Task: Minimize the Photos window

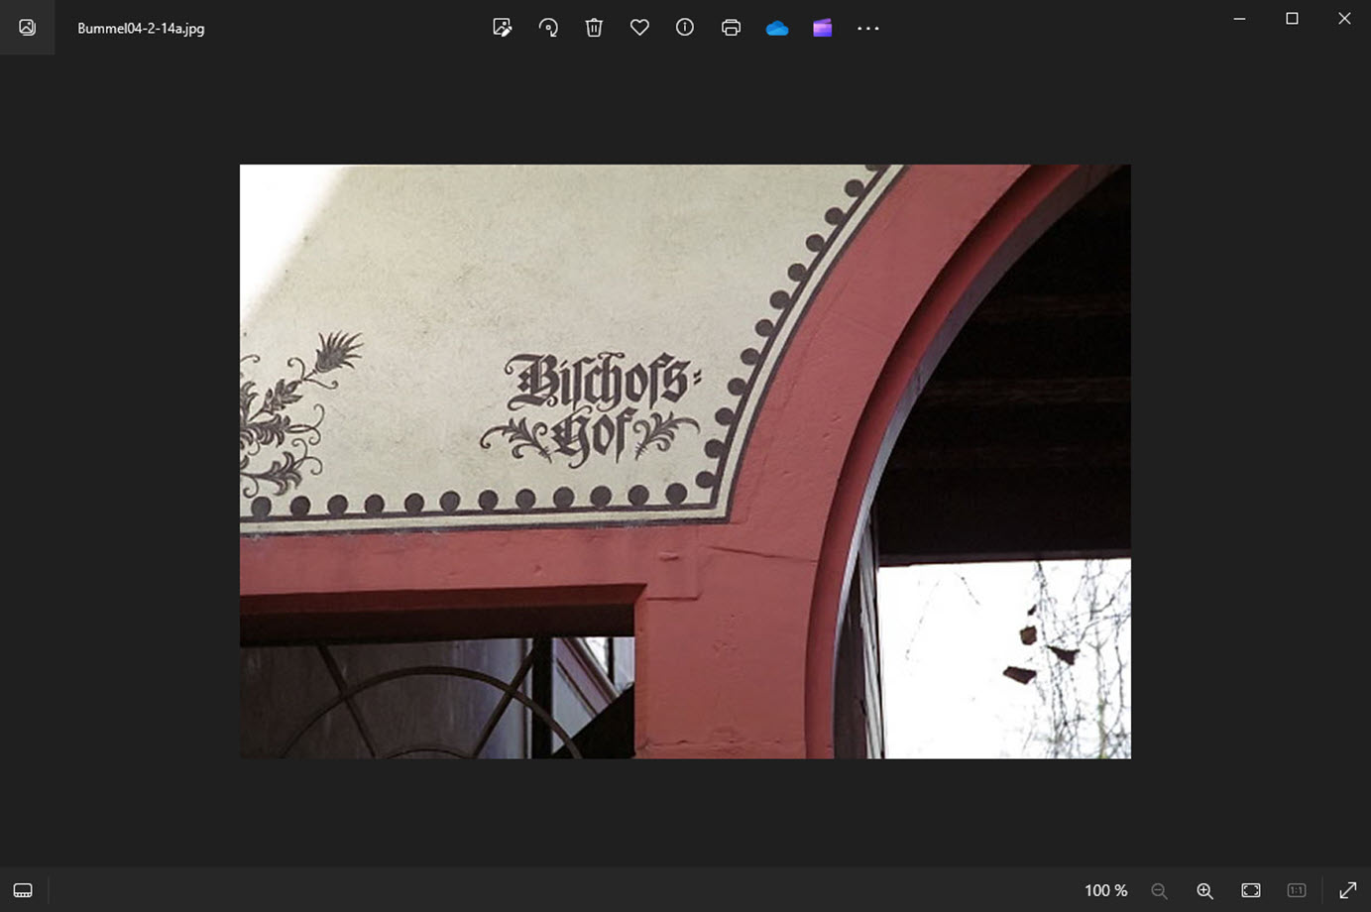Action: [1239, 18]
